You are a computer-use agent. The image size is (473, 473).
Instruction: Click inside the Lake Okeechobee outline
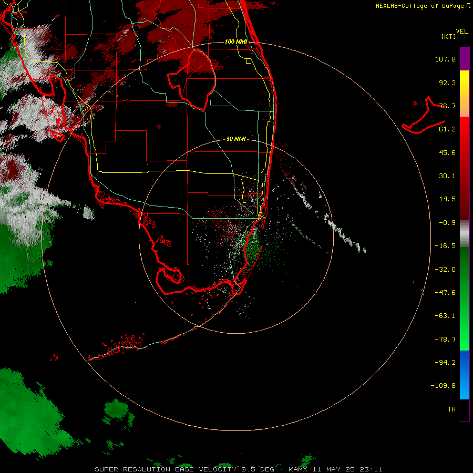pyautogui.click(x=196, y=80)
